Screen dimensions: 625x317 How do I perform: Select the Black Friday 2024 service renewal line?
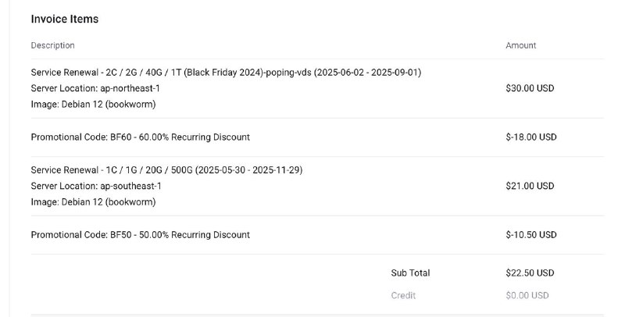pos(226,73)
